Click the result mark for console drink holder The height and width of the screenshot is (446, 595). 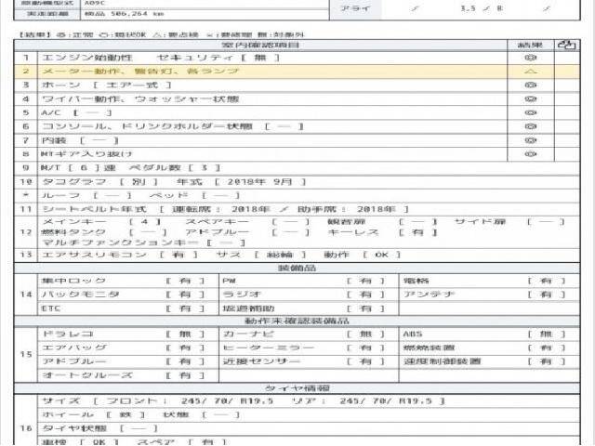(530, 126)
